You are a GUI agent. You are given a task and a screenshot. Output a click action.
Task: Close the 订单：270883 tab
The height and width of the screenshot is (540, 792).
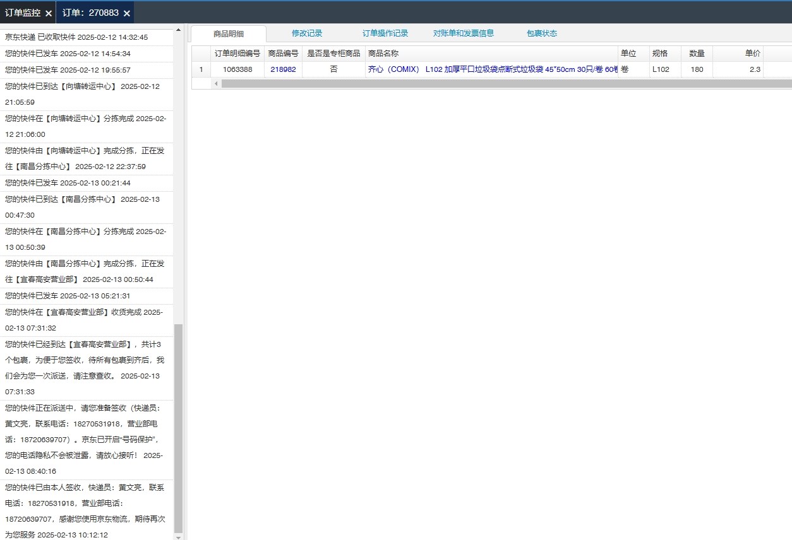[x=127, y=13]
